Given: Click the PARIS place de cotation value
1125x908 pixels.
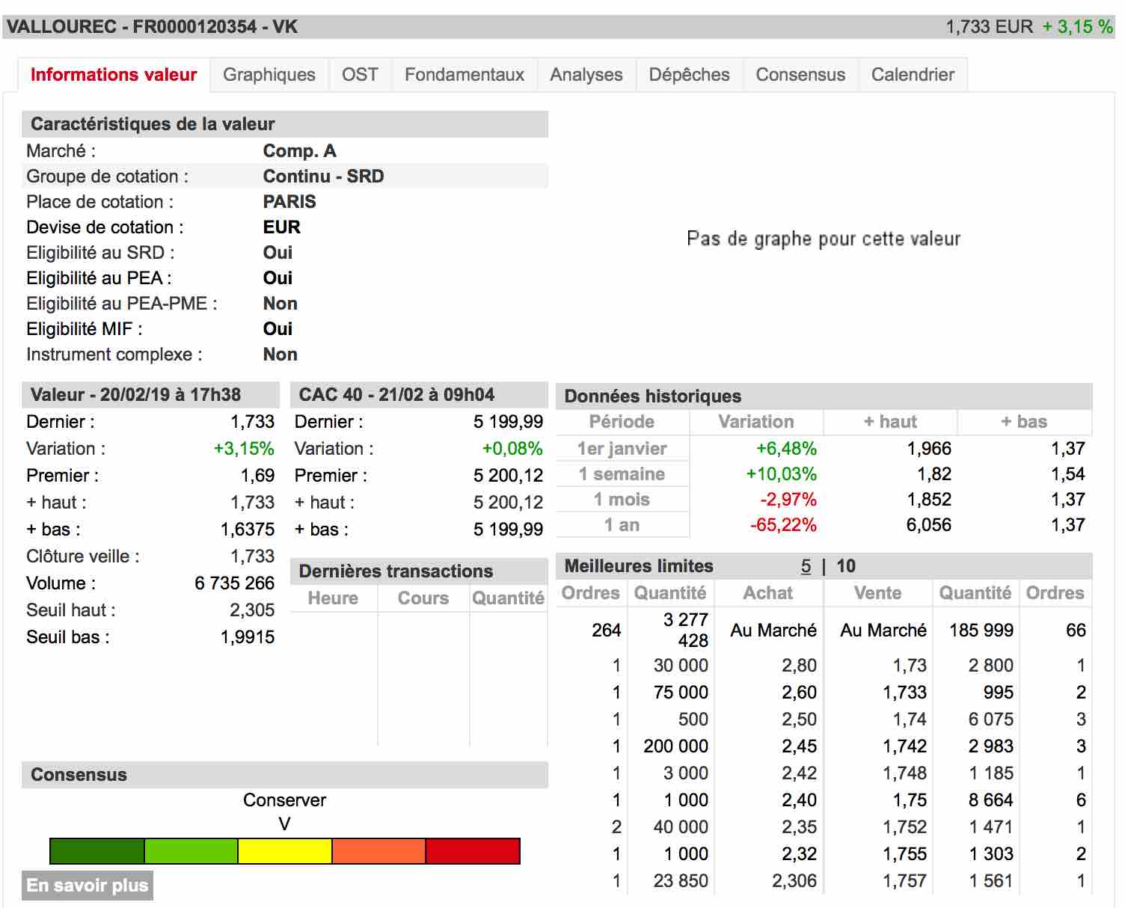Looking at the screenshot, I should (x=289, y=202).
